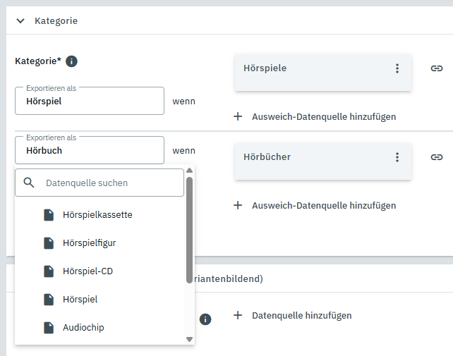Click link icon beside Hörbücher card
Screen dimensions: 453x356
pos(437,156)
